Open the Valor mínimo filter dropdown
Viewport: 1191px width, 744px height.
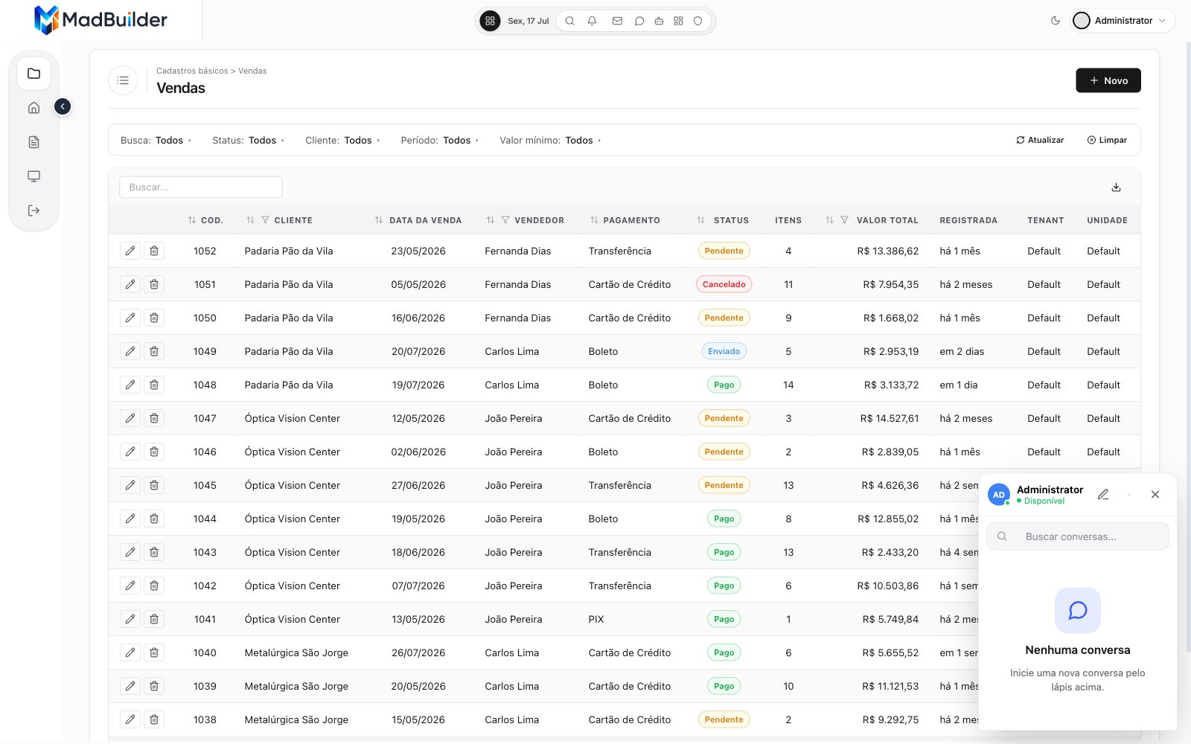tap(550, 140)
